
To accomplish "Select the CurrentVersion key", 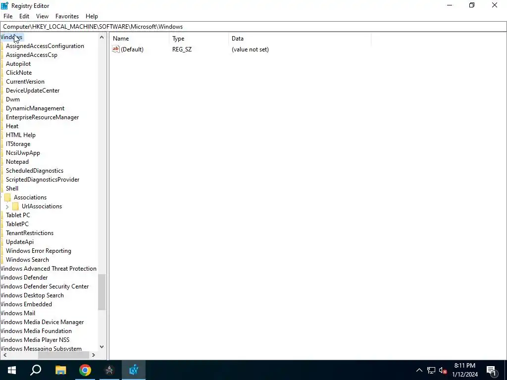I will tap(25, 82).
